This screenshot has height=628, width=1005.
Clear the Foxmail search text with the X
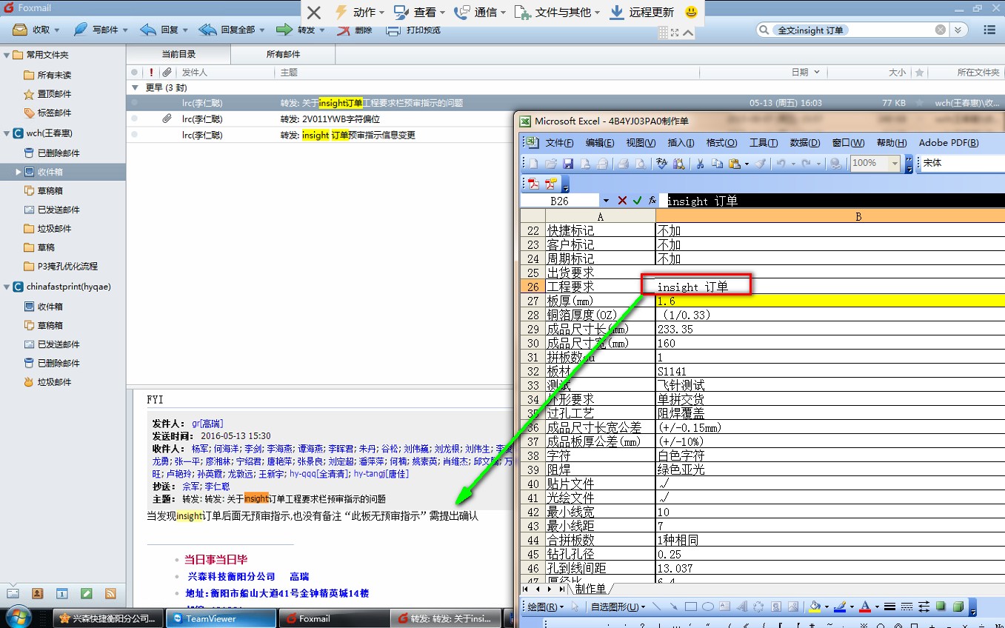coord(941,30)
